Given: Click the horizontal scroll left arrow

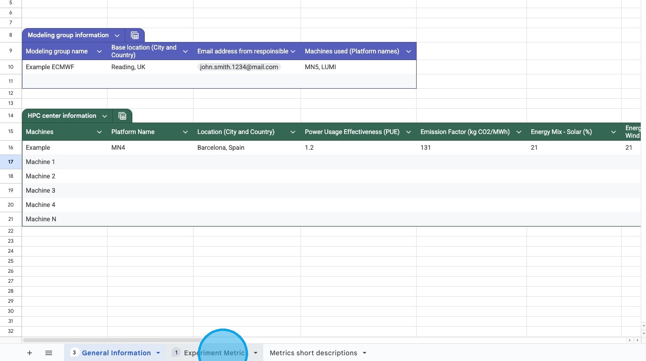Looking at the screenshot, I should click(630, 340).
